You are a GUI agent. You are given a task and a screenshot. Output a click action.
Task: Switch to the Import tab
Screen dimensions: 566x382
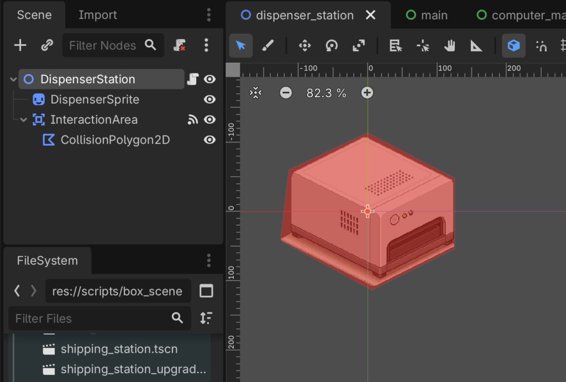[97, 15]
